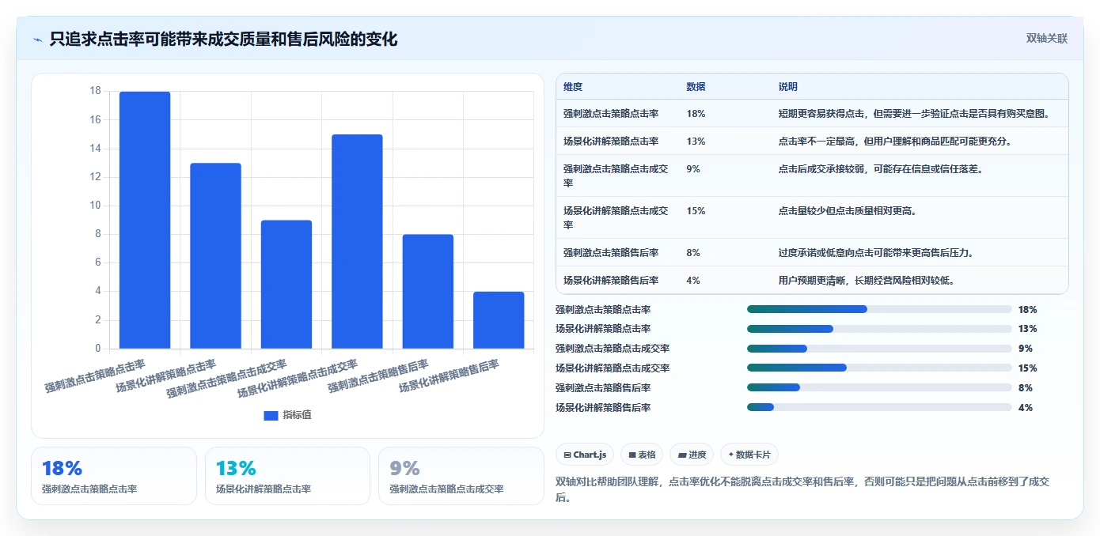Click the 强刺激点击策略售后率 bar in chart
Viewport: 1100px width, 536px height.
(x=428, y=291)
